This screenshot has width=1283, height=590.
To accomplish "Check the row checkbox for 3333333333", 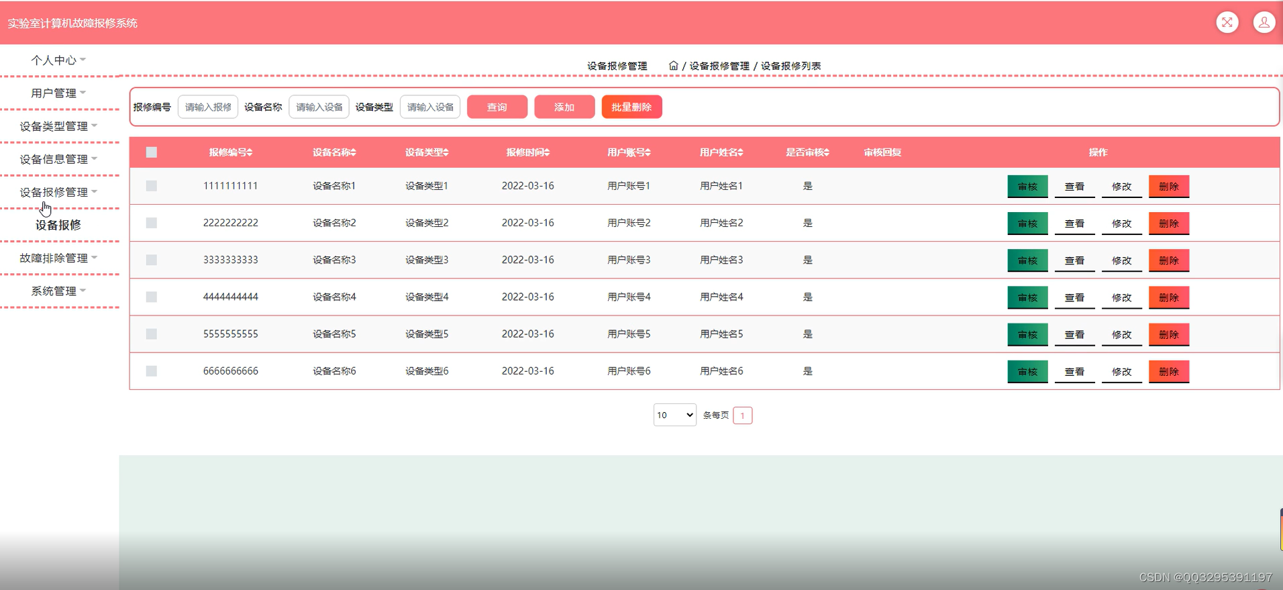I will [x=152, y=260].
